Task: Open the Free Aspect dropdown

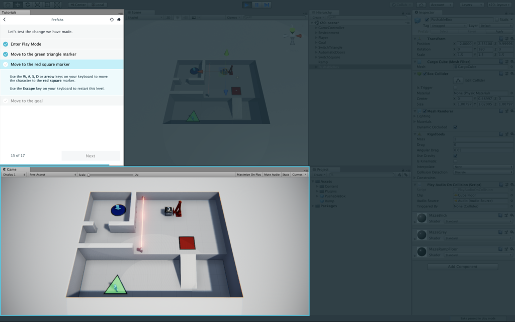Action: [x=52, y=175]
